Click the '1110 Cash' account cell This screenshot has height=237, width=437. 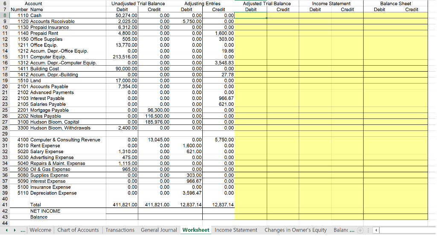pyautogui.click(x=29, y=15)
